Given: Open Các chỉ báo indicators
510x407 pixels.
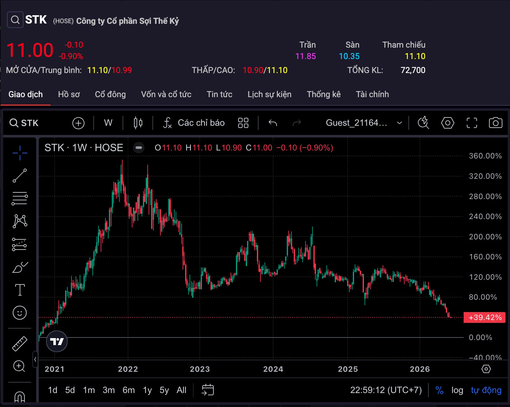Looking at the screenshot, I should point(194,123).
